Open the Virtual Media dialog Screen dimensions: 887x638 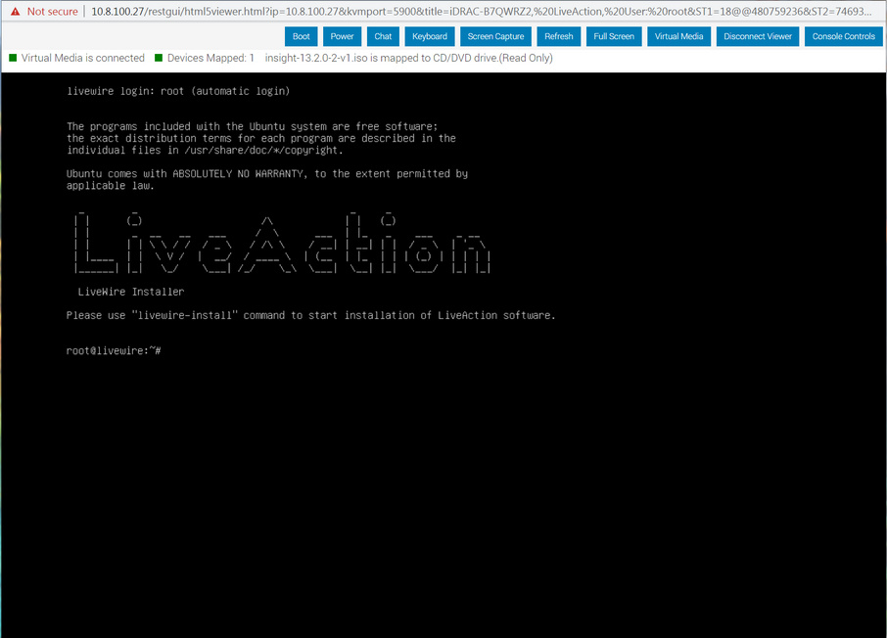coord(678,36)
